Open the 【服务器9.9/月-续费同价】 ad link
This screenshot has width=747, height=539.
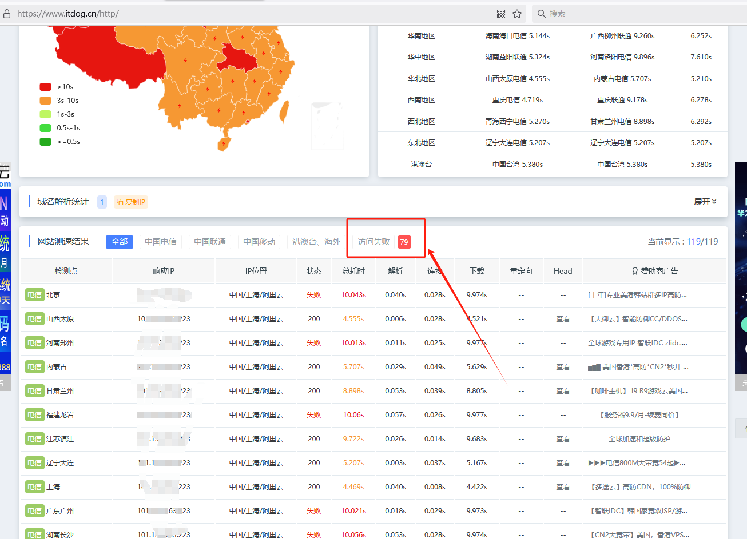[639, 415]
